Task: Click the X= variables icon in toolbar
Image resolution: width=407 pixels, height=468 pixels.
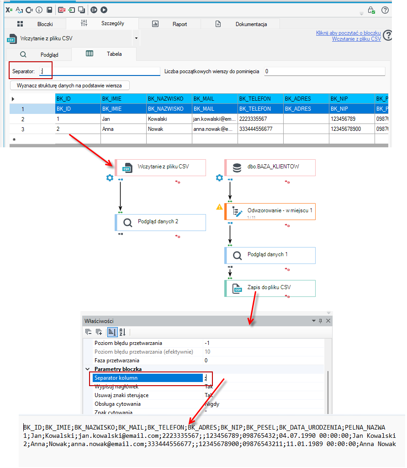Action: point(9,10)
